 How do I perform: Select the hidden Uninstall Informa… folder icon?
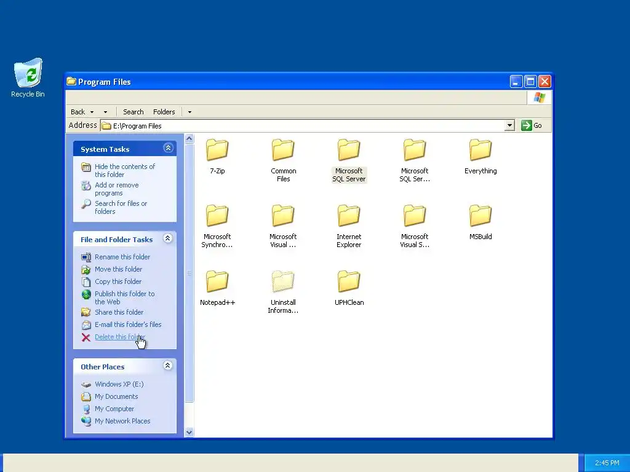283,281
